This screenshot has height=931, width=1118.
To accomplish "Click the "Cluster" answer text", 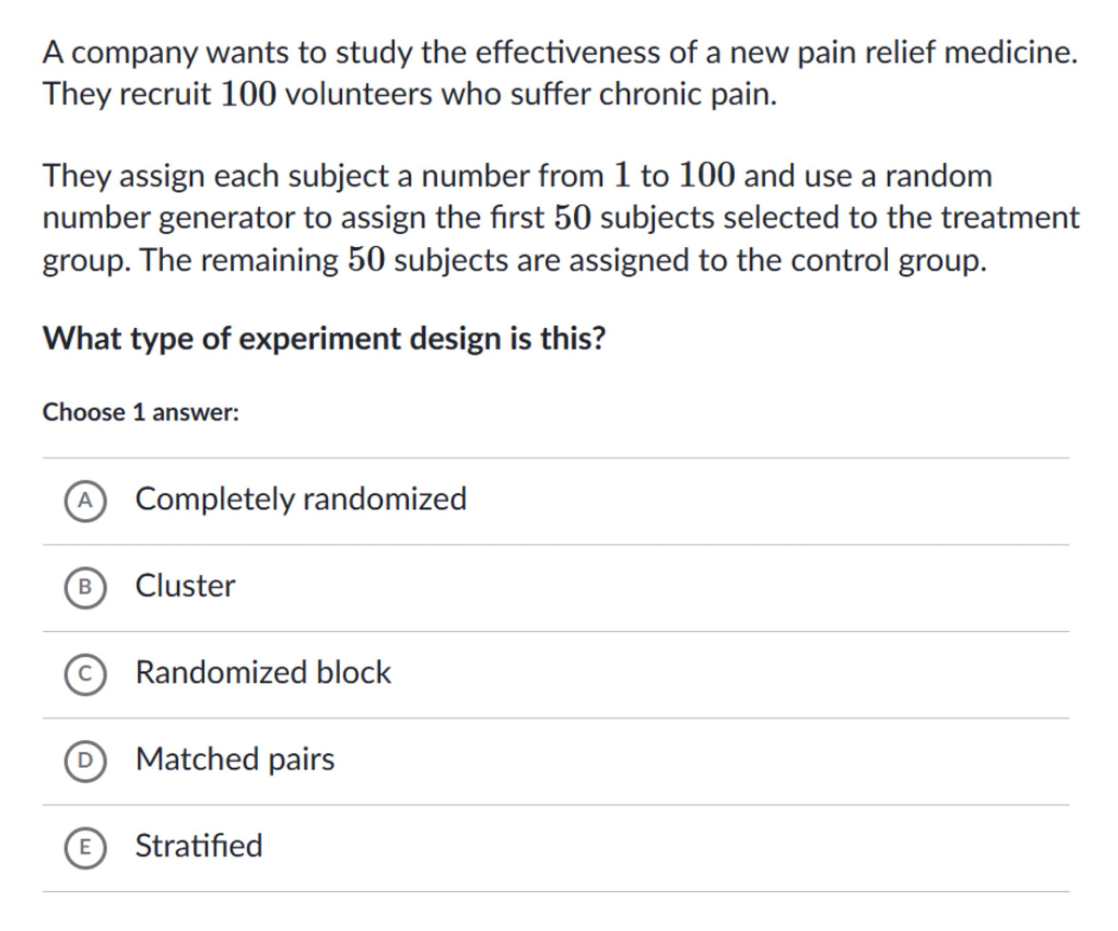I will (185, 585).
